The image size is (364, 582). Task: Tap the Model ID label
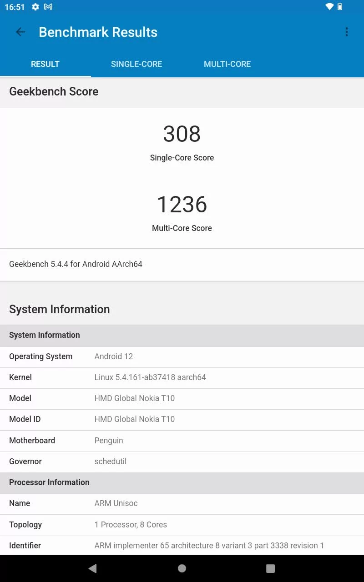click(25, 419)
